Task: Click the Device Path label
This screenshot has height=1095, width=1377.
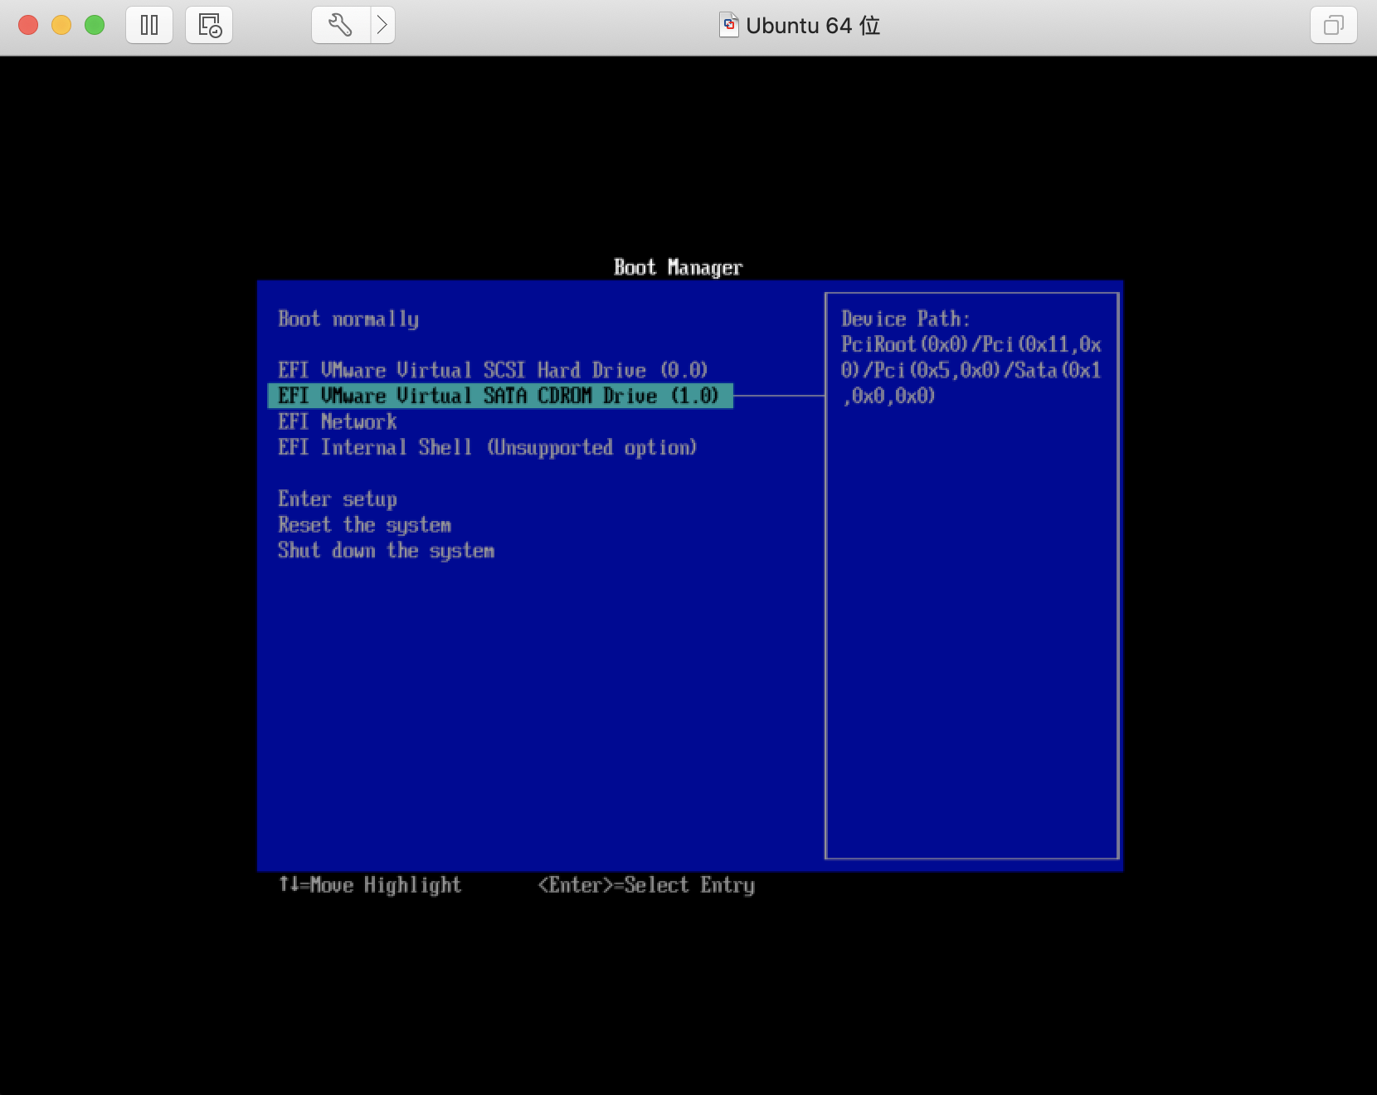Action: (905, 319)
